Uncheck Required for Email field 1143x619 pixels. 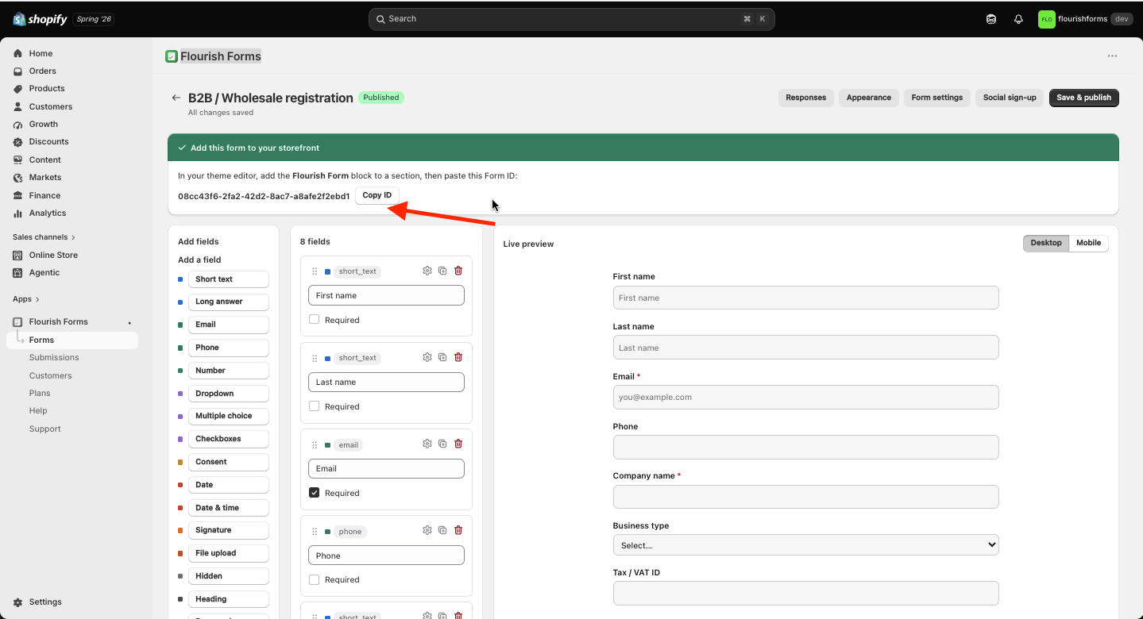[314, 493]
